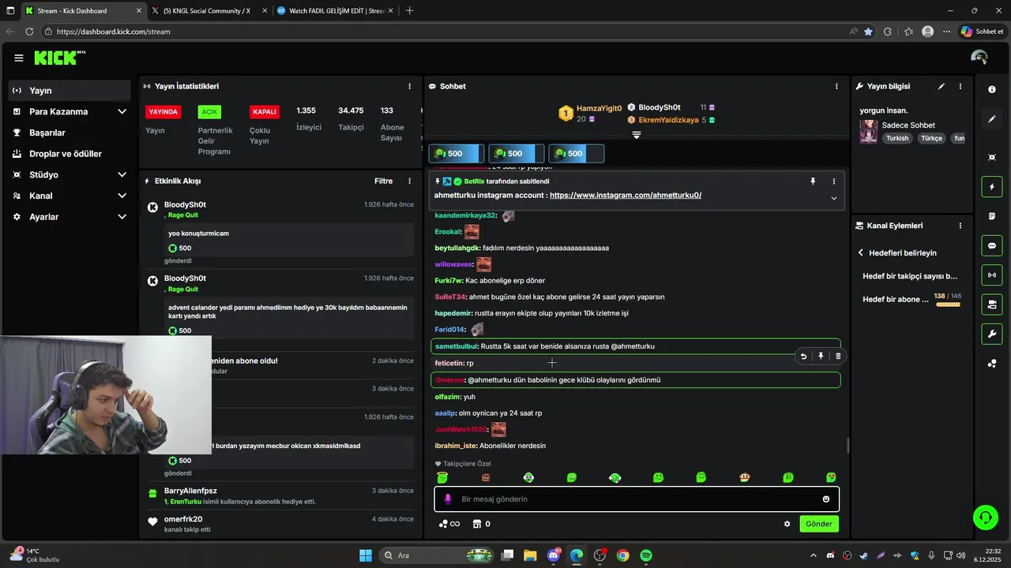The width and height of the screenshot is (1011, 568).
Task: Unpin the BotRix pinned message
Action: click(x=813, y=181)
